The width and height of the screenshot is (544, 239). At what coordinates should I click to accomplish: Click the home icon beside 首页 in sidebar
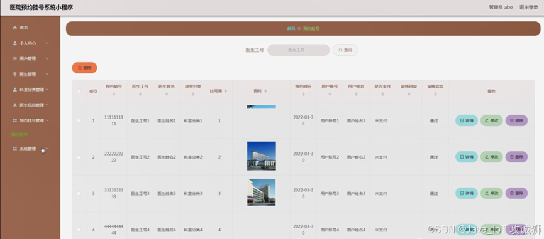14,28
